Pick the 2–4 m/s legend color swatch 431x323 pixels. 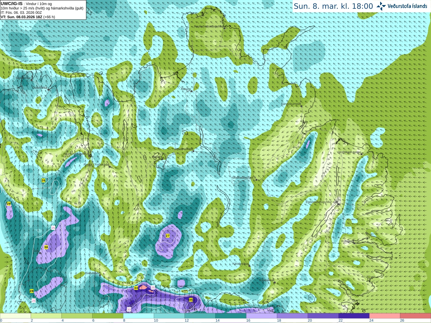point(46,316)
